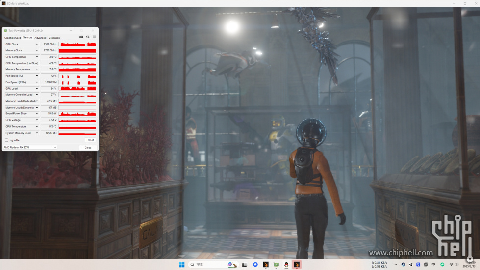Viewport: 480px width, 270px height.
Task: Click the volume speaker tray icon
Action: click(456, 265)
